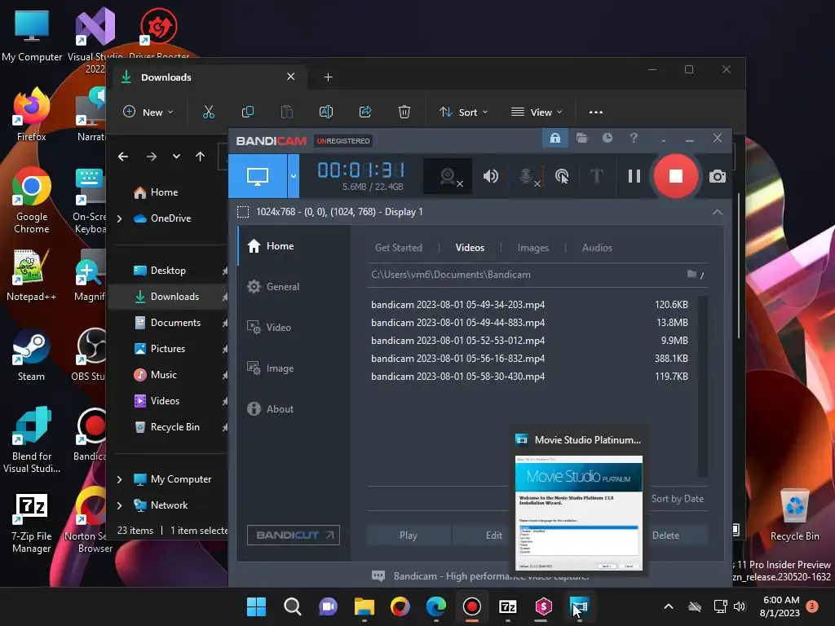Click the Bandicam lock icon
The width and height of the screenshot is (835, 626).
coord(554,139)
